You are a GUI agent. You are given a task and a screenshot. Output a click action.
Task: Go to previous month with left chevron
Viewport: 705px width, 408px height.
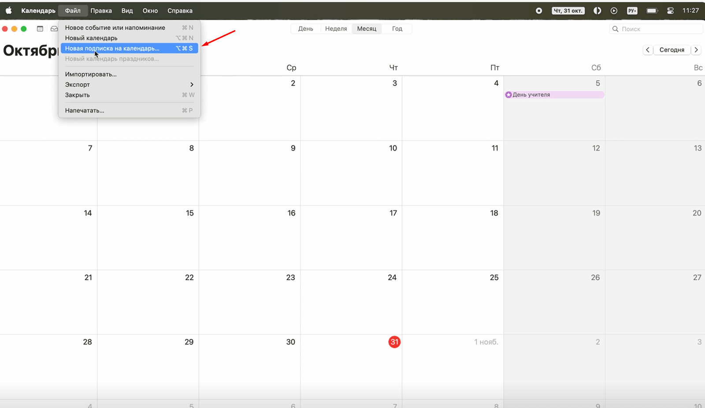click(647, 50)
